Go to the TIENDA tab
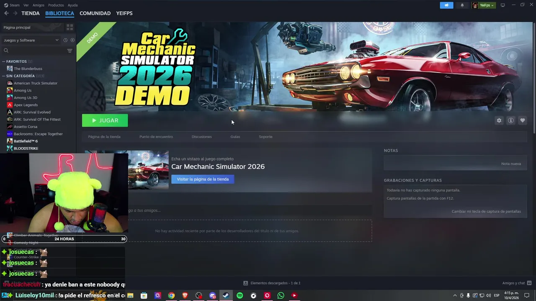Image resolution: width=536 pixels, height=301 pixels. click(x=31, y=13)
